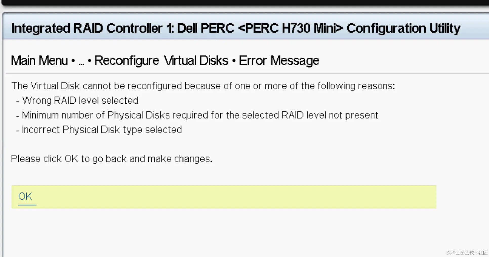Click the Minimum number of Physical Disks reason
489x257 pixels.
click(x=200, y=115)
